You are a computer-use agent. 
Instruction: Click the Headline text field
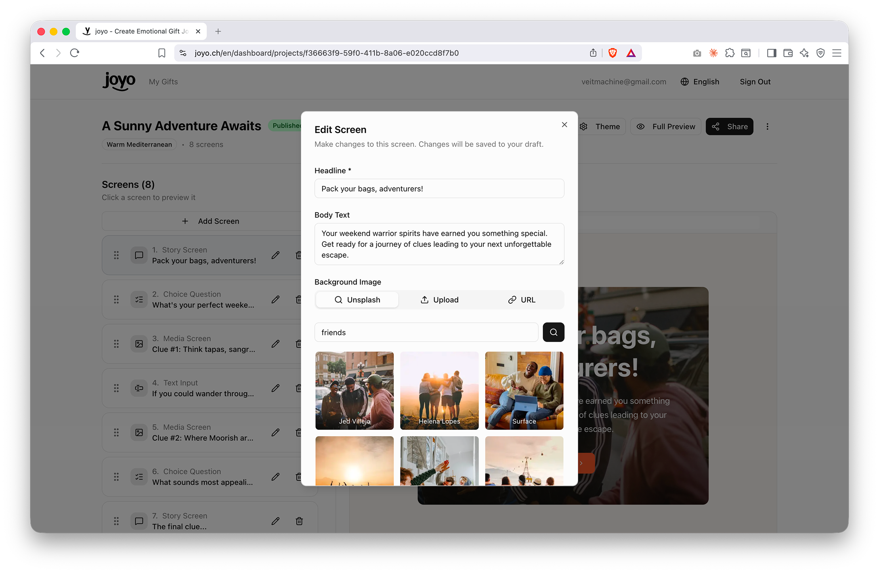[439, 189]
